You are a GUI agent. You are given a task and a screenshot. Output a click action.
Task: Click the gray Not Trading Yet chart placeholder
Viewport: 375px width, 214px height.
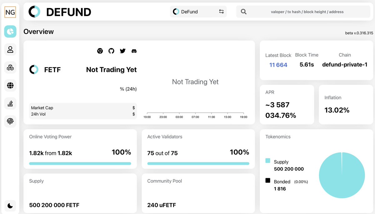pyautogui.click(x=195, y=82)
